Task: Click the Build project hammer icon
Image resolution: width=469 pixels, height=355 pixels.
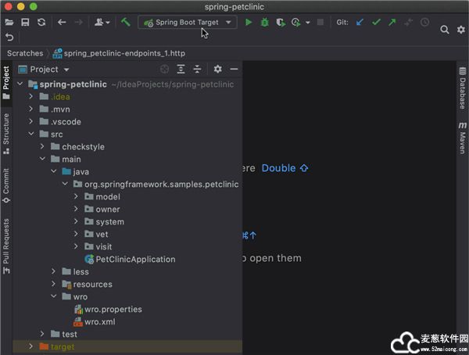Action: pos(126,23)
